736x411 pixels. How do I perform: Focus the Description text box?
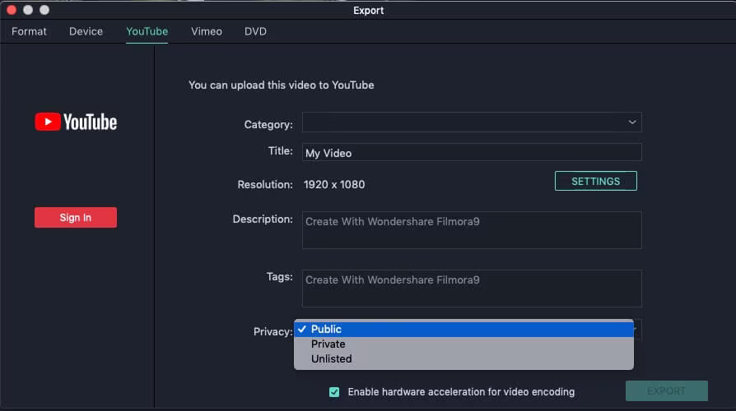coord(472,230)
